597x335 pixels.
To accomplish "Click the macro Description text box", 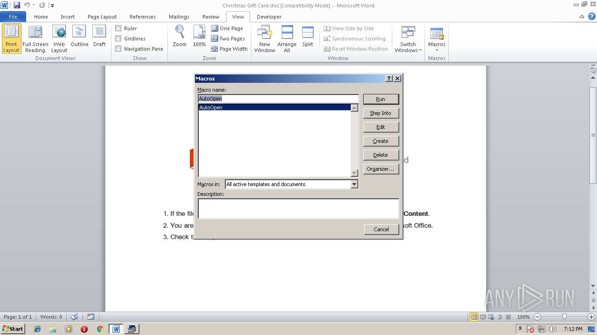I will coord(298,208).
